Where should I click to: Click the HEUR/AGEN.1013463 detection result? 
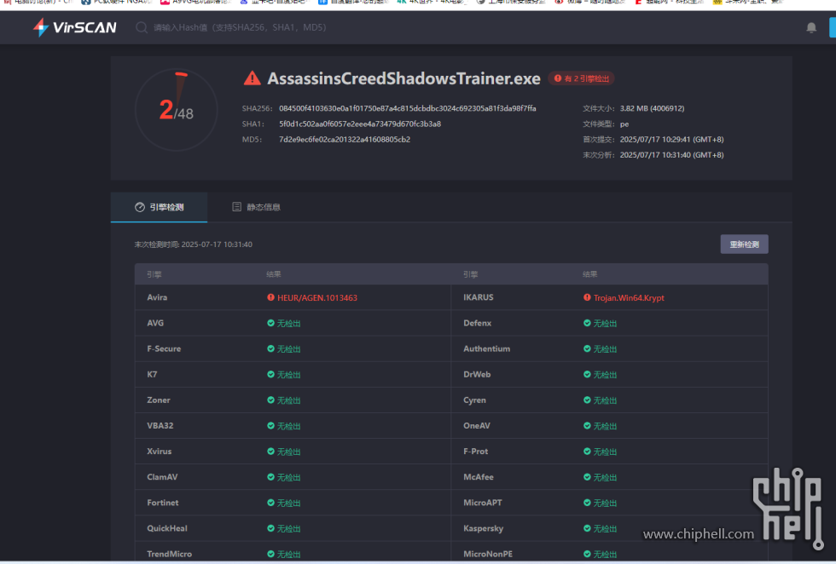(317, 297)
